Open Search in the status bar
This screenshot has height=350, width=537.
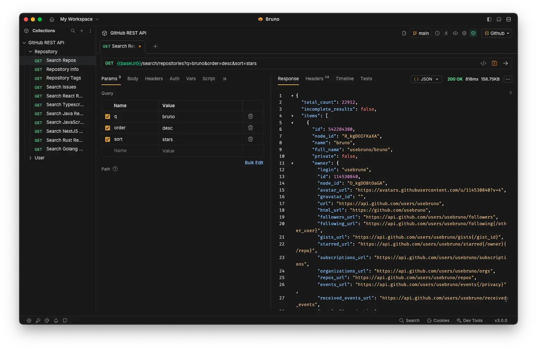[x=409, y=320]
